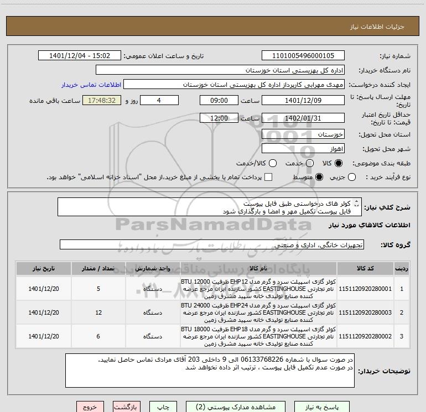Select the خدمت radio button
This screenshot has height=412, width=426.
click(x=310, y=163)
